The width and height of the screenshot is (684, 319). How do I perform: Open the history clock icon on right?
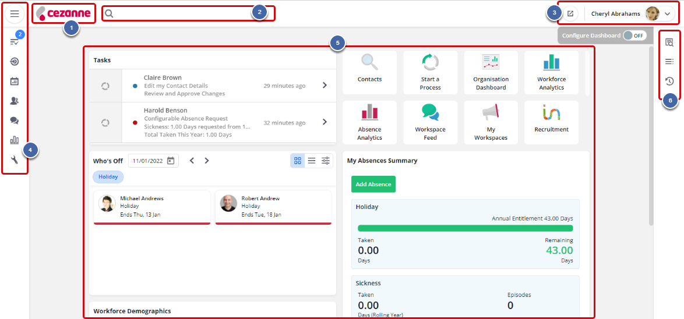[x=669, y=81]
